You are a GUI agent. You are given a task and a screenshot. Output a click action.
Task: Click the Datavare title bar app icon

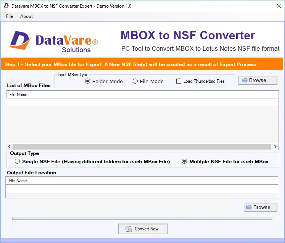[6, 6]
